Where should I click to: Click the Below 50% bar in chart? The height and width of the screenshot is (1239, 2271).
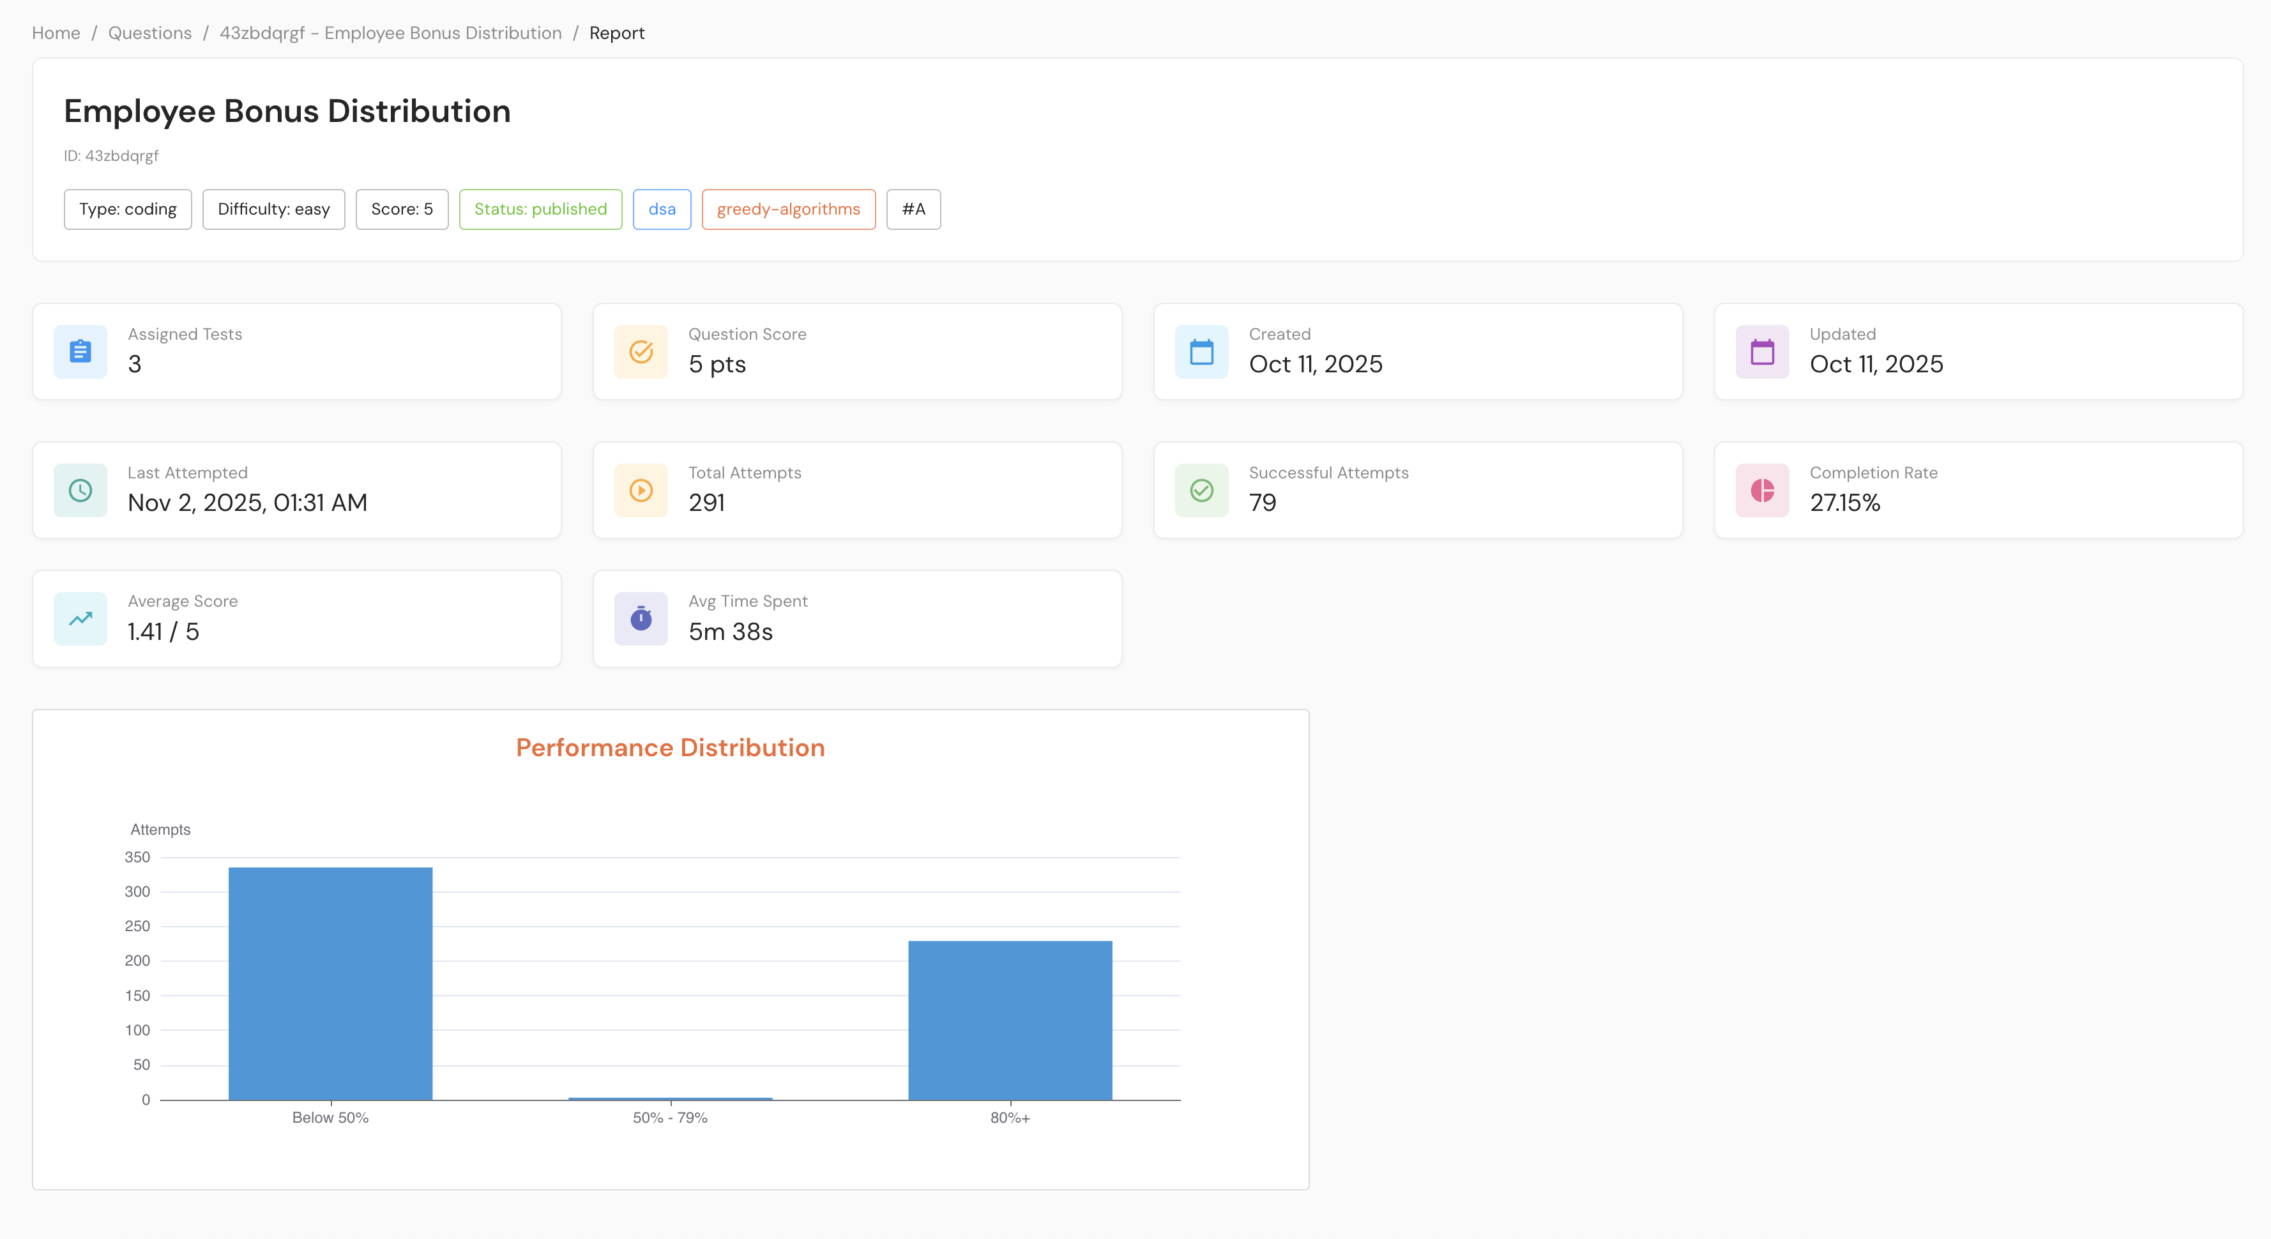[331, 984]
